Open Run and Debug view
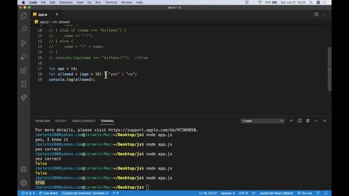349x196 pixels. pos(23,57)
